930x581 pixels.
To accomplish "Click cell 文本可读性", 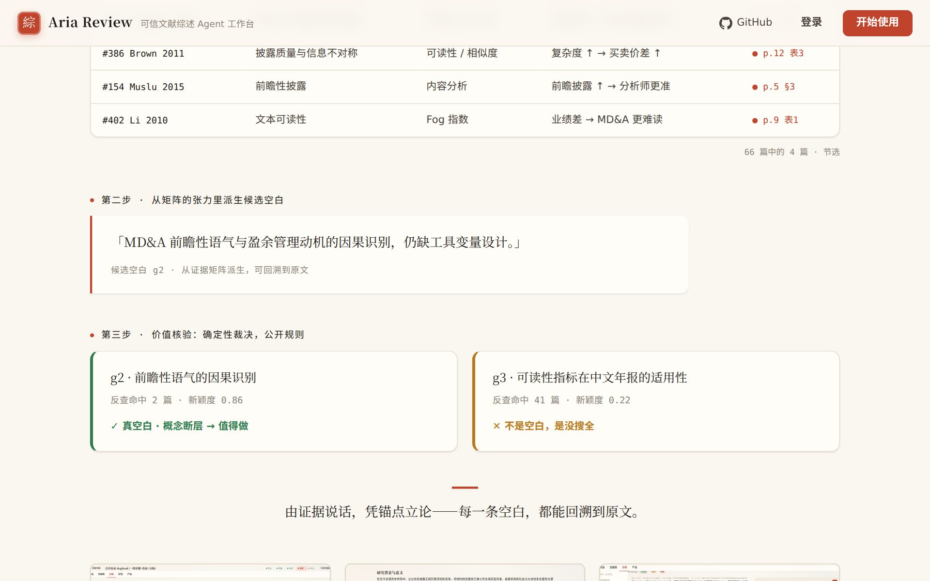I will click(x=281, y=120).
